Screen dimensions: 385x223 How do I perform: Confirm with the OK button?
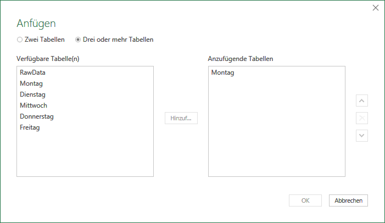coord(305,200)
